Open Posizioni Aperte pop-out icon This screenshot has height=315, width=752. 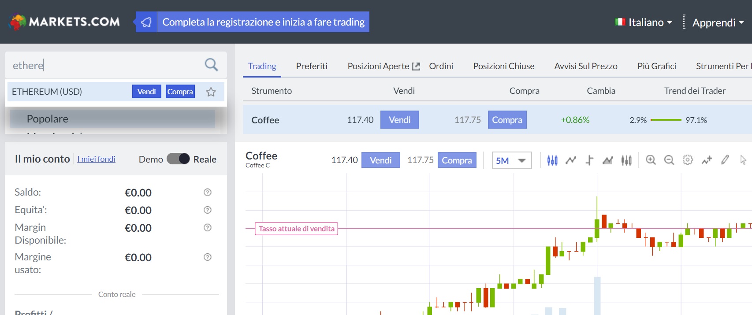pyautogui.click(x=416, y=66)
